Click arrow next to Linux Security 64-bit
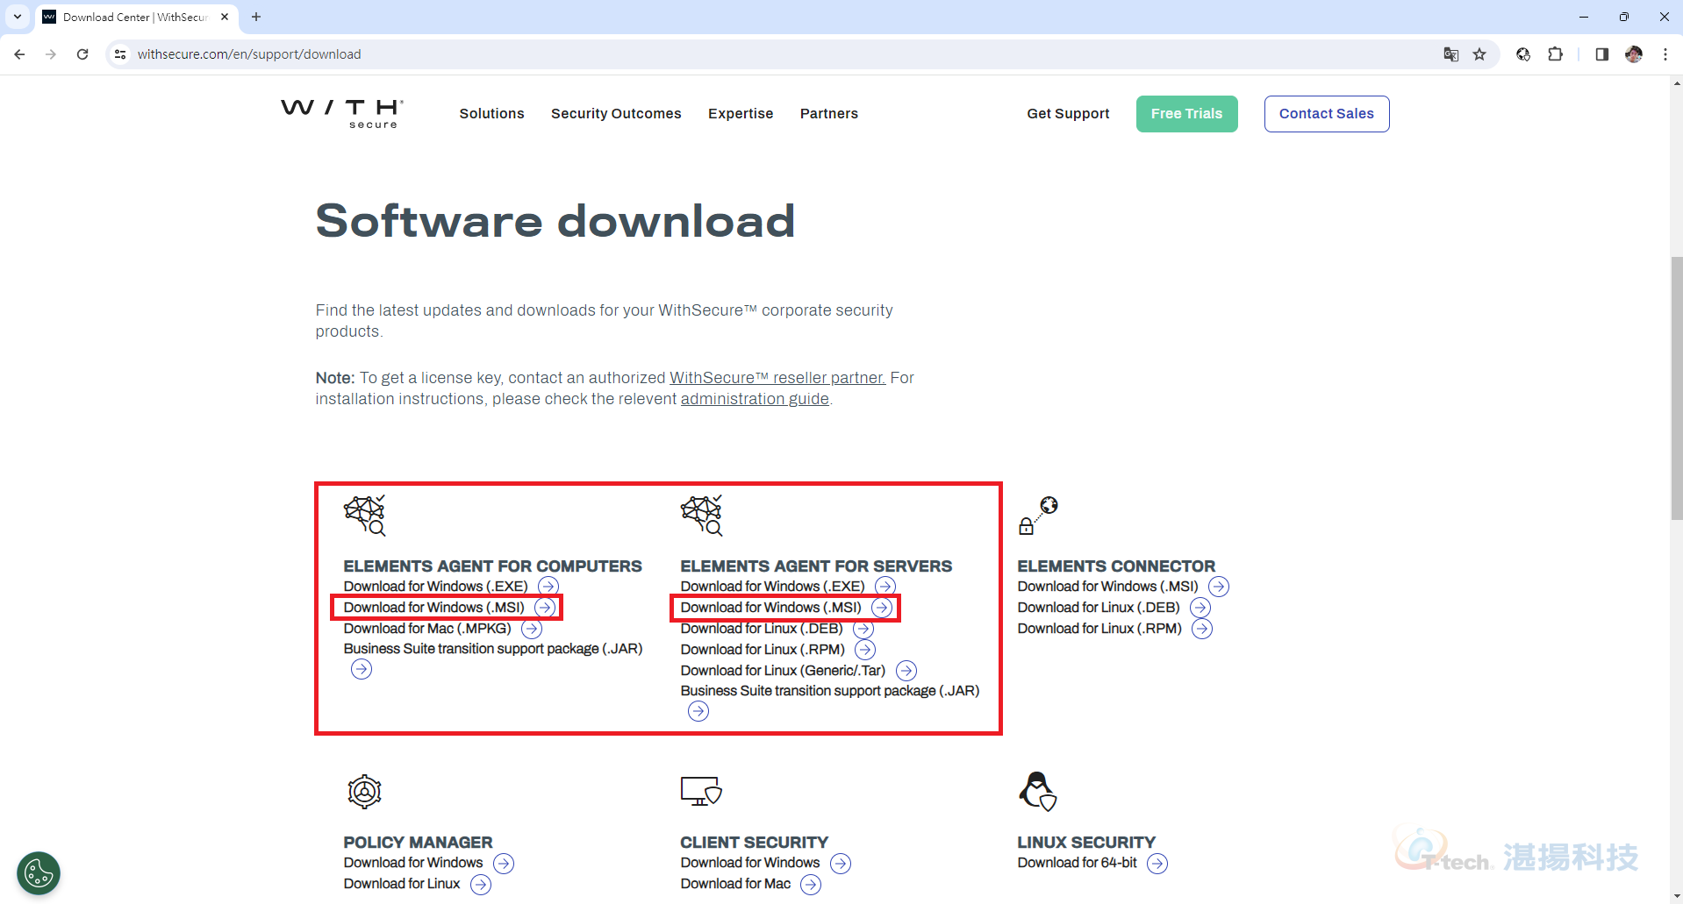The width and height of the screenshot is (1683, 904). click(1157, 864)
